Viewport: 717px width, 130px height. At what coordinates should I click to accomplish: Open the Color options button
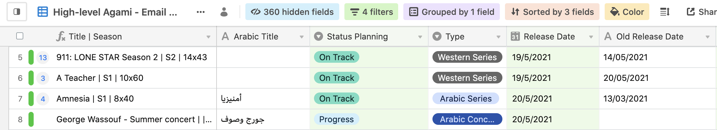[x=627, y=12]
